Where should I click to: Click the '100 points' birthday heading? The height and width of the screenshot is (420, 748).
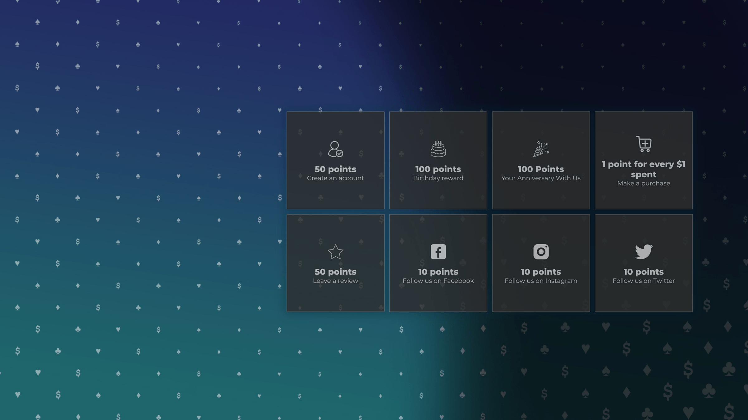pyautogui.click(x=438, y=169)
